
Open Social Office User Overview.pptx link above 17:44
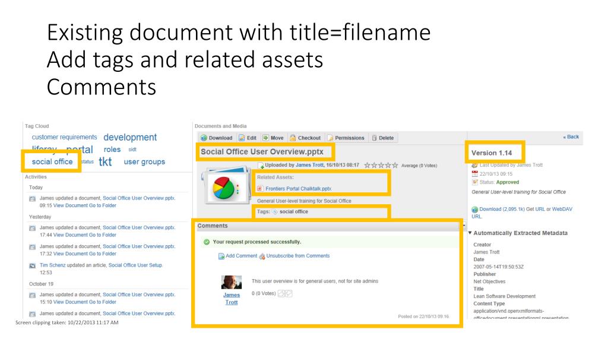[x=139, y=227]
